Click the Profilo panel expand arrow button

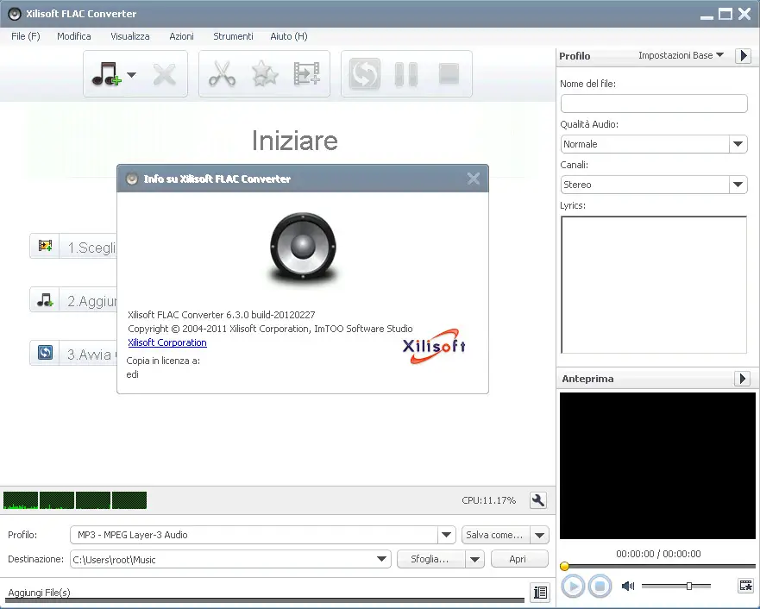point(743,56)
